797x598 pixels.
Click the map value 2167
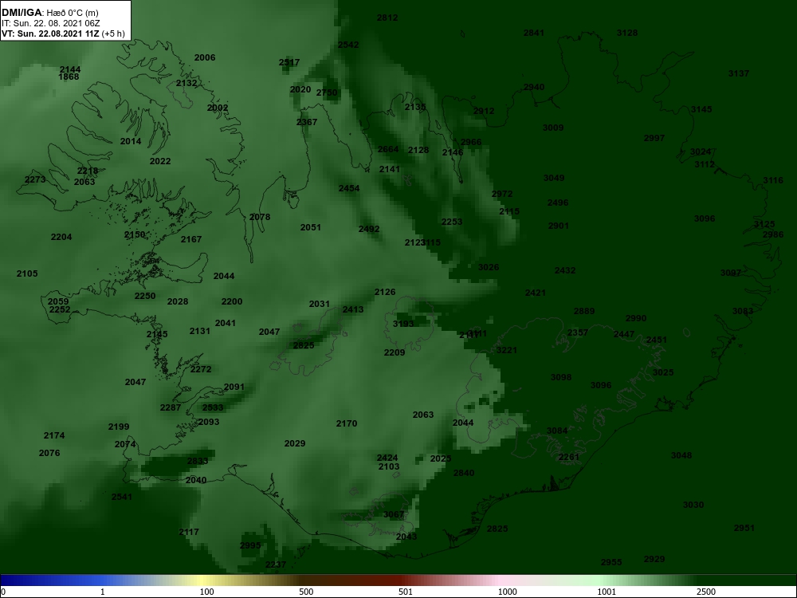[191, 239]
